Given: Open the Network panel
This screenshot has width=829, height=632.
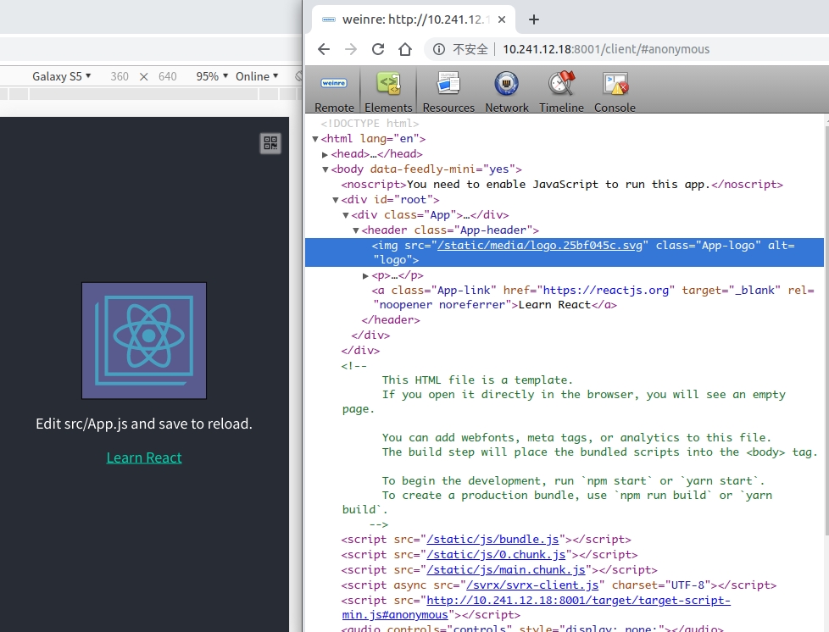Looking at the screenshot, I should [x=507, y=91].
